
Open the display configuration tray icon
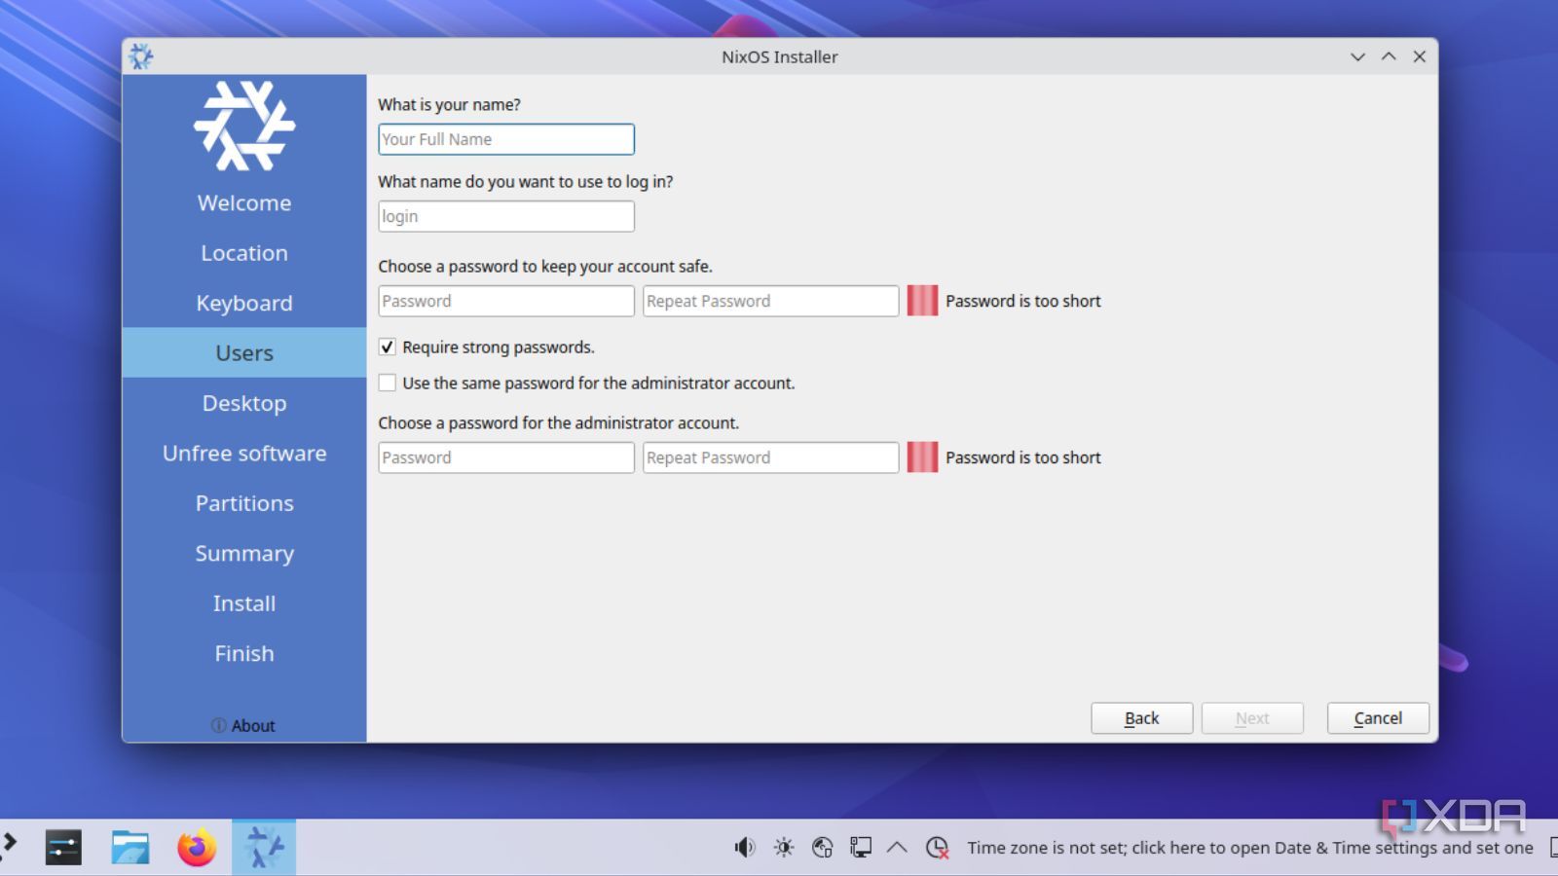tap(860, 848)
